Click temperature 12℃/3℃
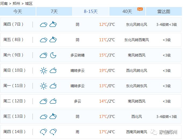Screen dimensions: 183x140 tap(107, 24)
